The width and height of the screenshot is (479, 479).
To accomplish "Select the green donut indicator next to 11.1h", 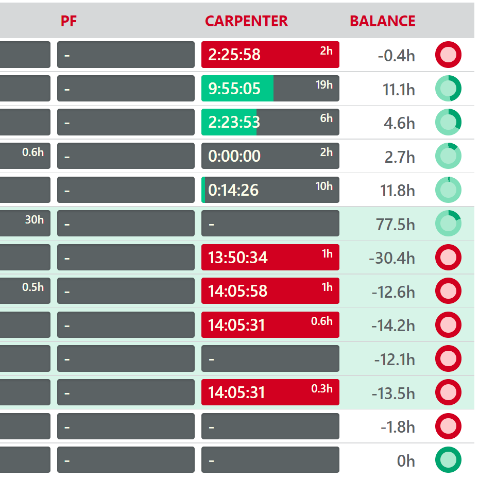I will 448,88.
